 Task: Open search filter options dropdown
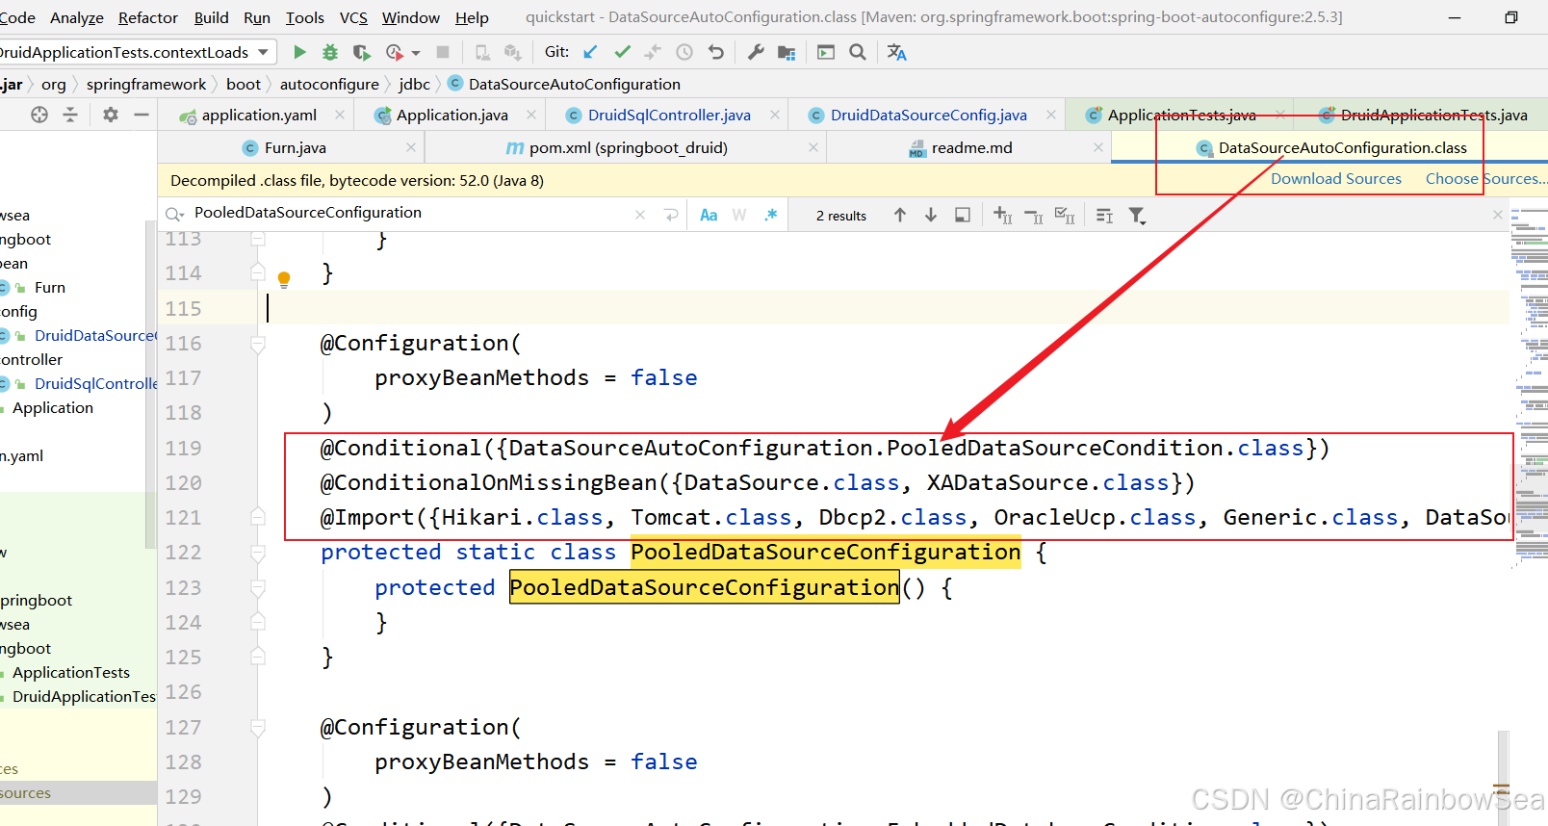(1137, 216)
